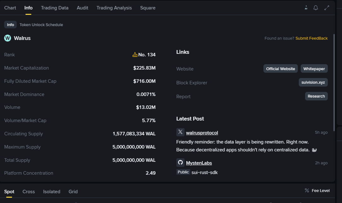This screenshot has width=342, height=203.
Task: Select the Cross margin tab
Action: click(29, 191)
